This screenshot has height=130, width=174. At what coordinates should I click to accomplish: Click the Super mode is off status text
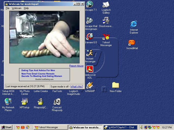(x=60, y=87)
